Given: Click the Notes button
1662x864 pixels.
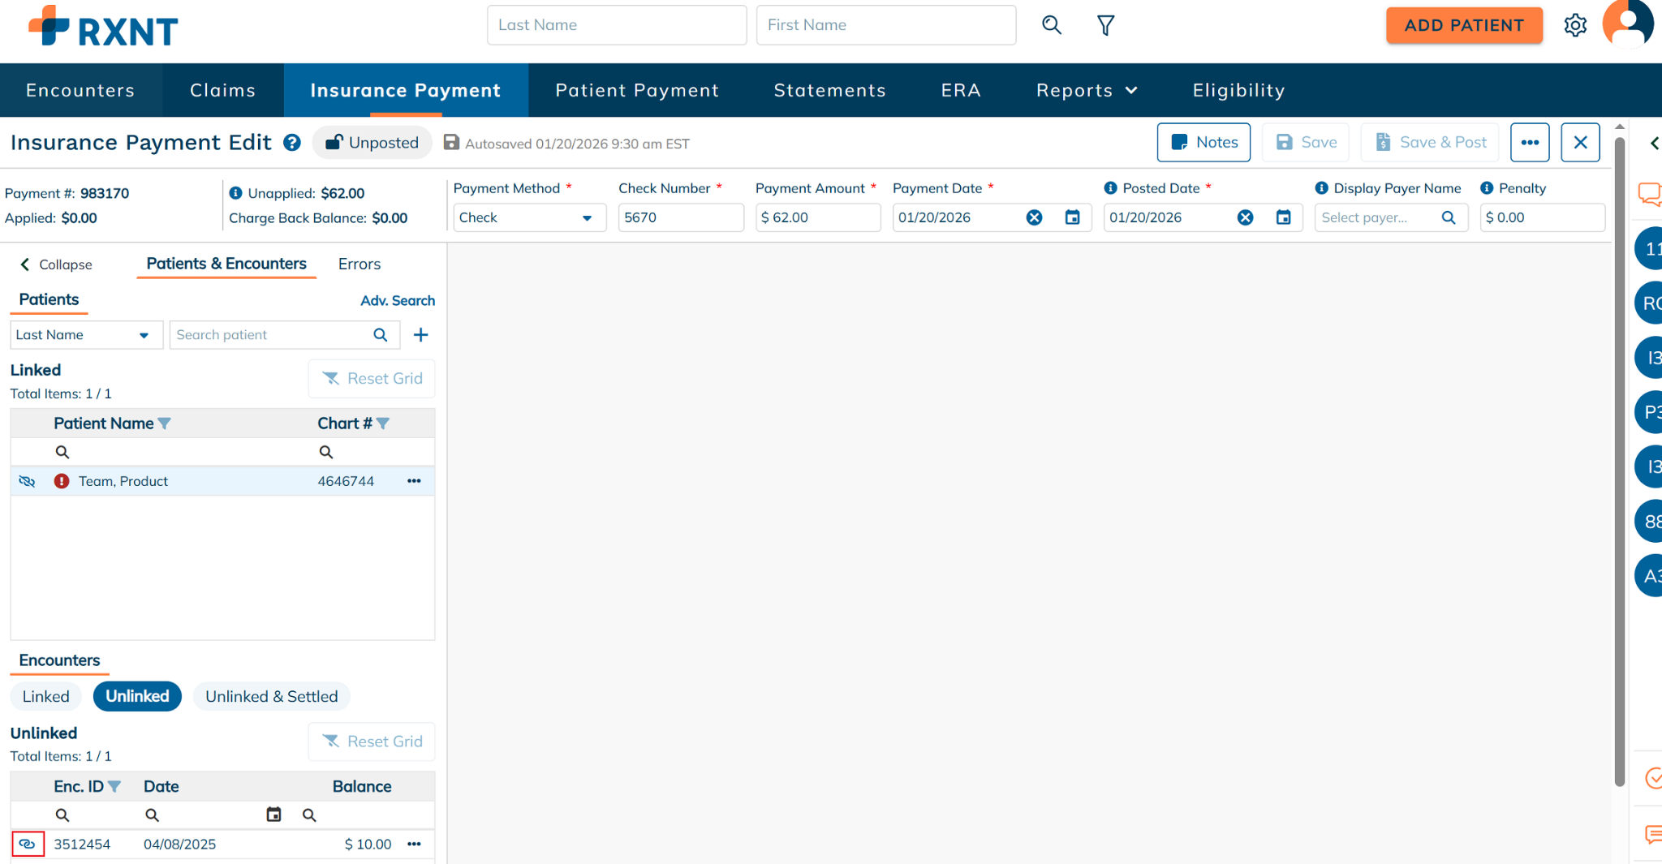Looking at the screenshot, I should tap(1203, 143).
